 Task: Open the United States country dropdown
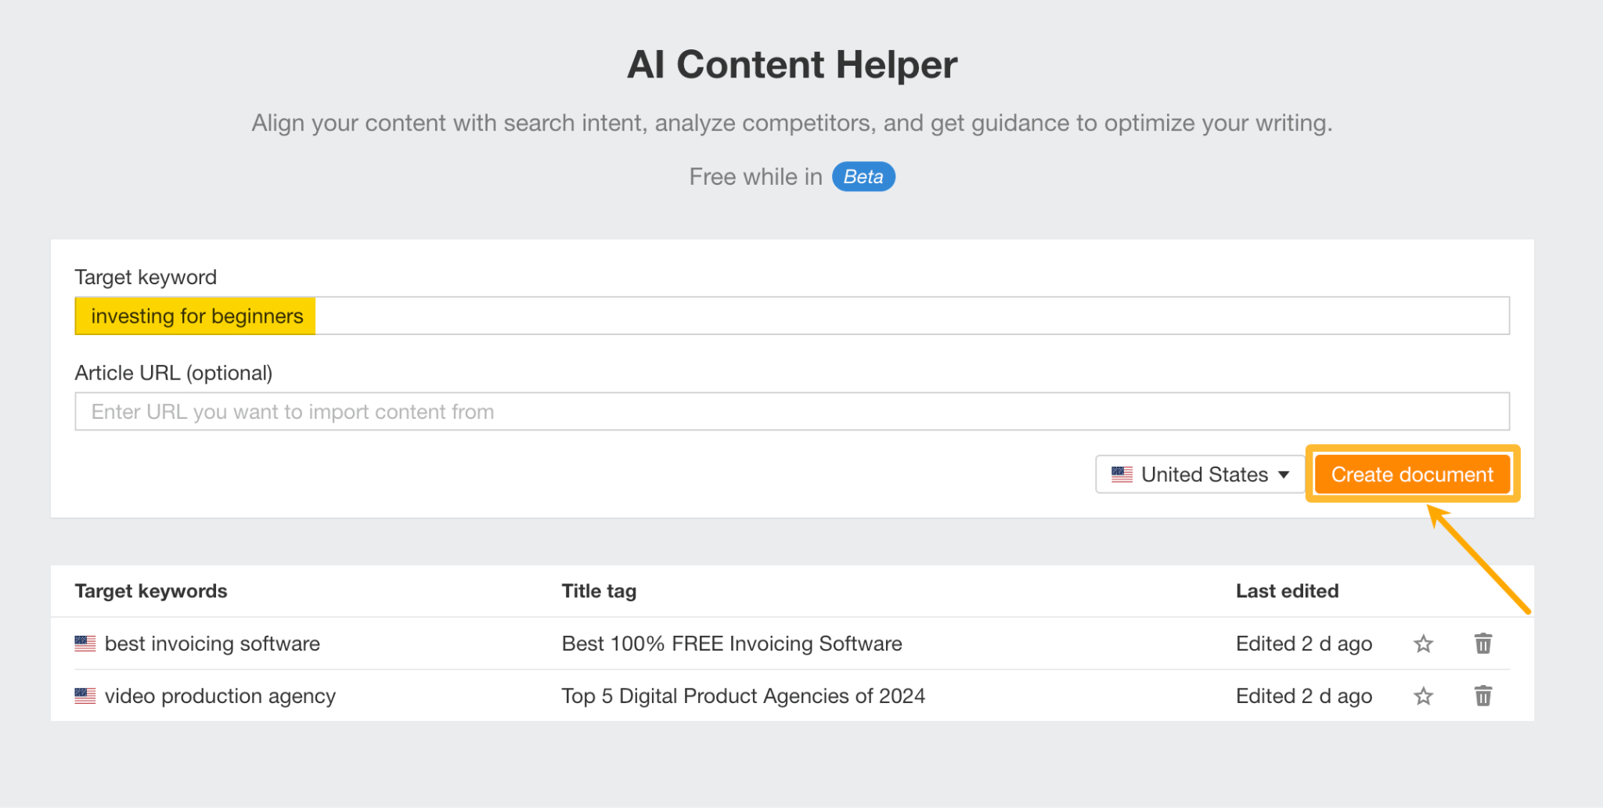[1199, 474]
